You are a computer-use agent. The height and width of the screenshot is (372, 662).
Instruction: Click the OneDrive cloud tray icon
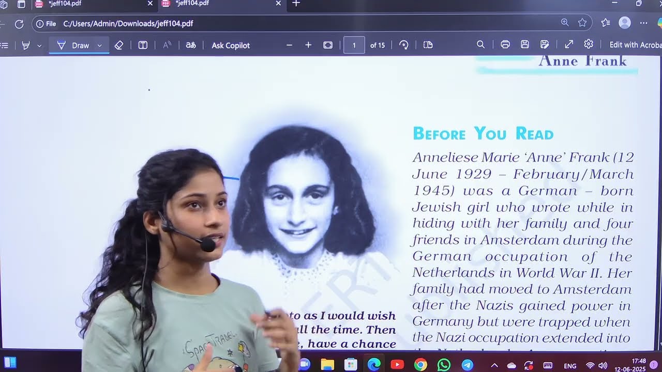pyautogui.click(x=511, y=365)
